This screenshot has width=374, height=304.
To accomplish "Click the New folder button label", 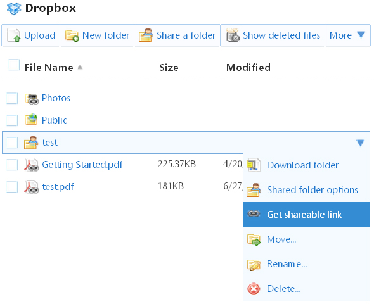I will [106, 35].
